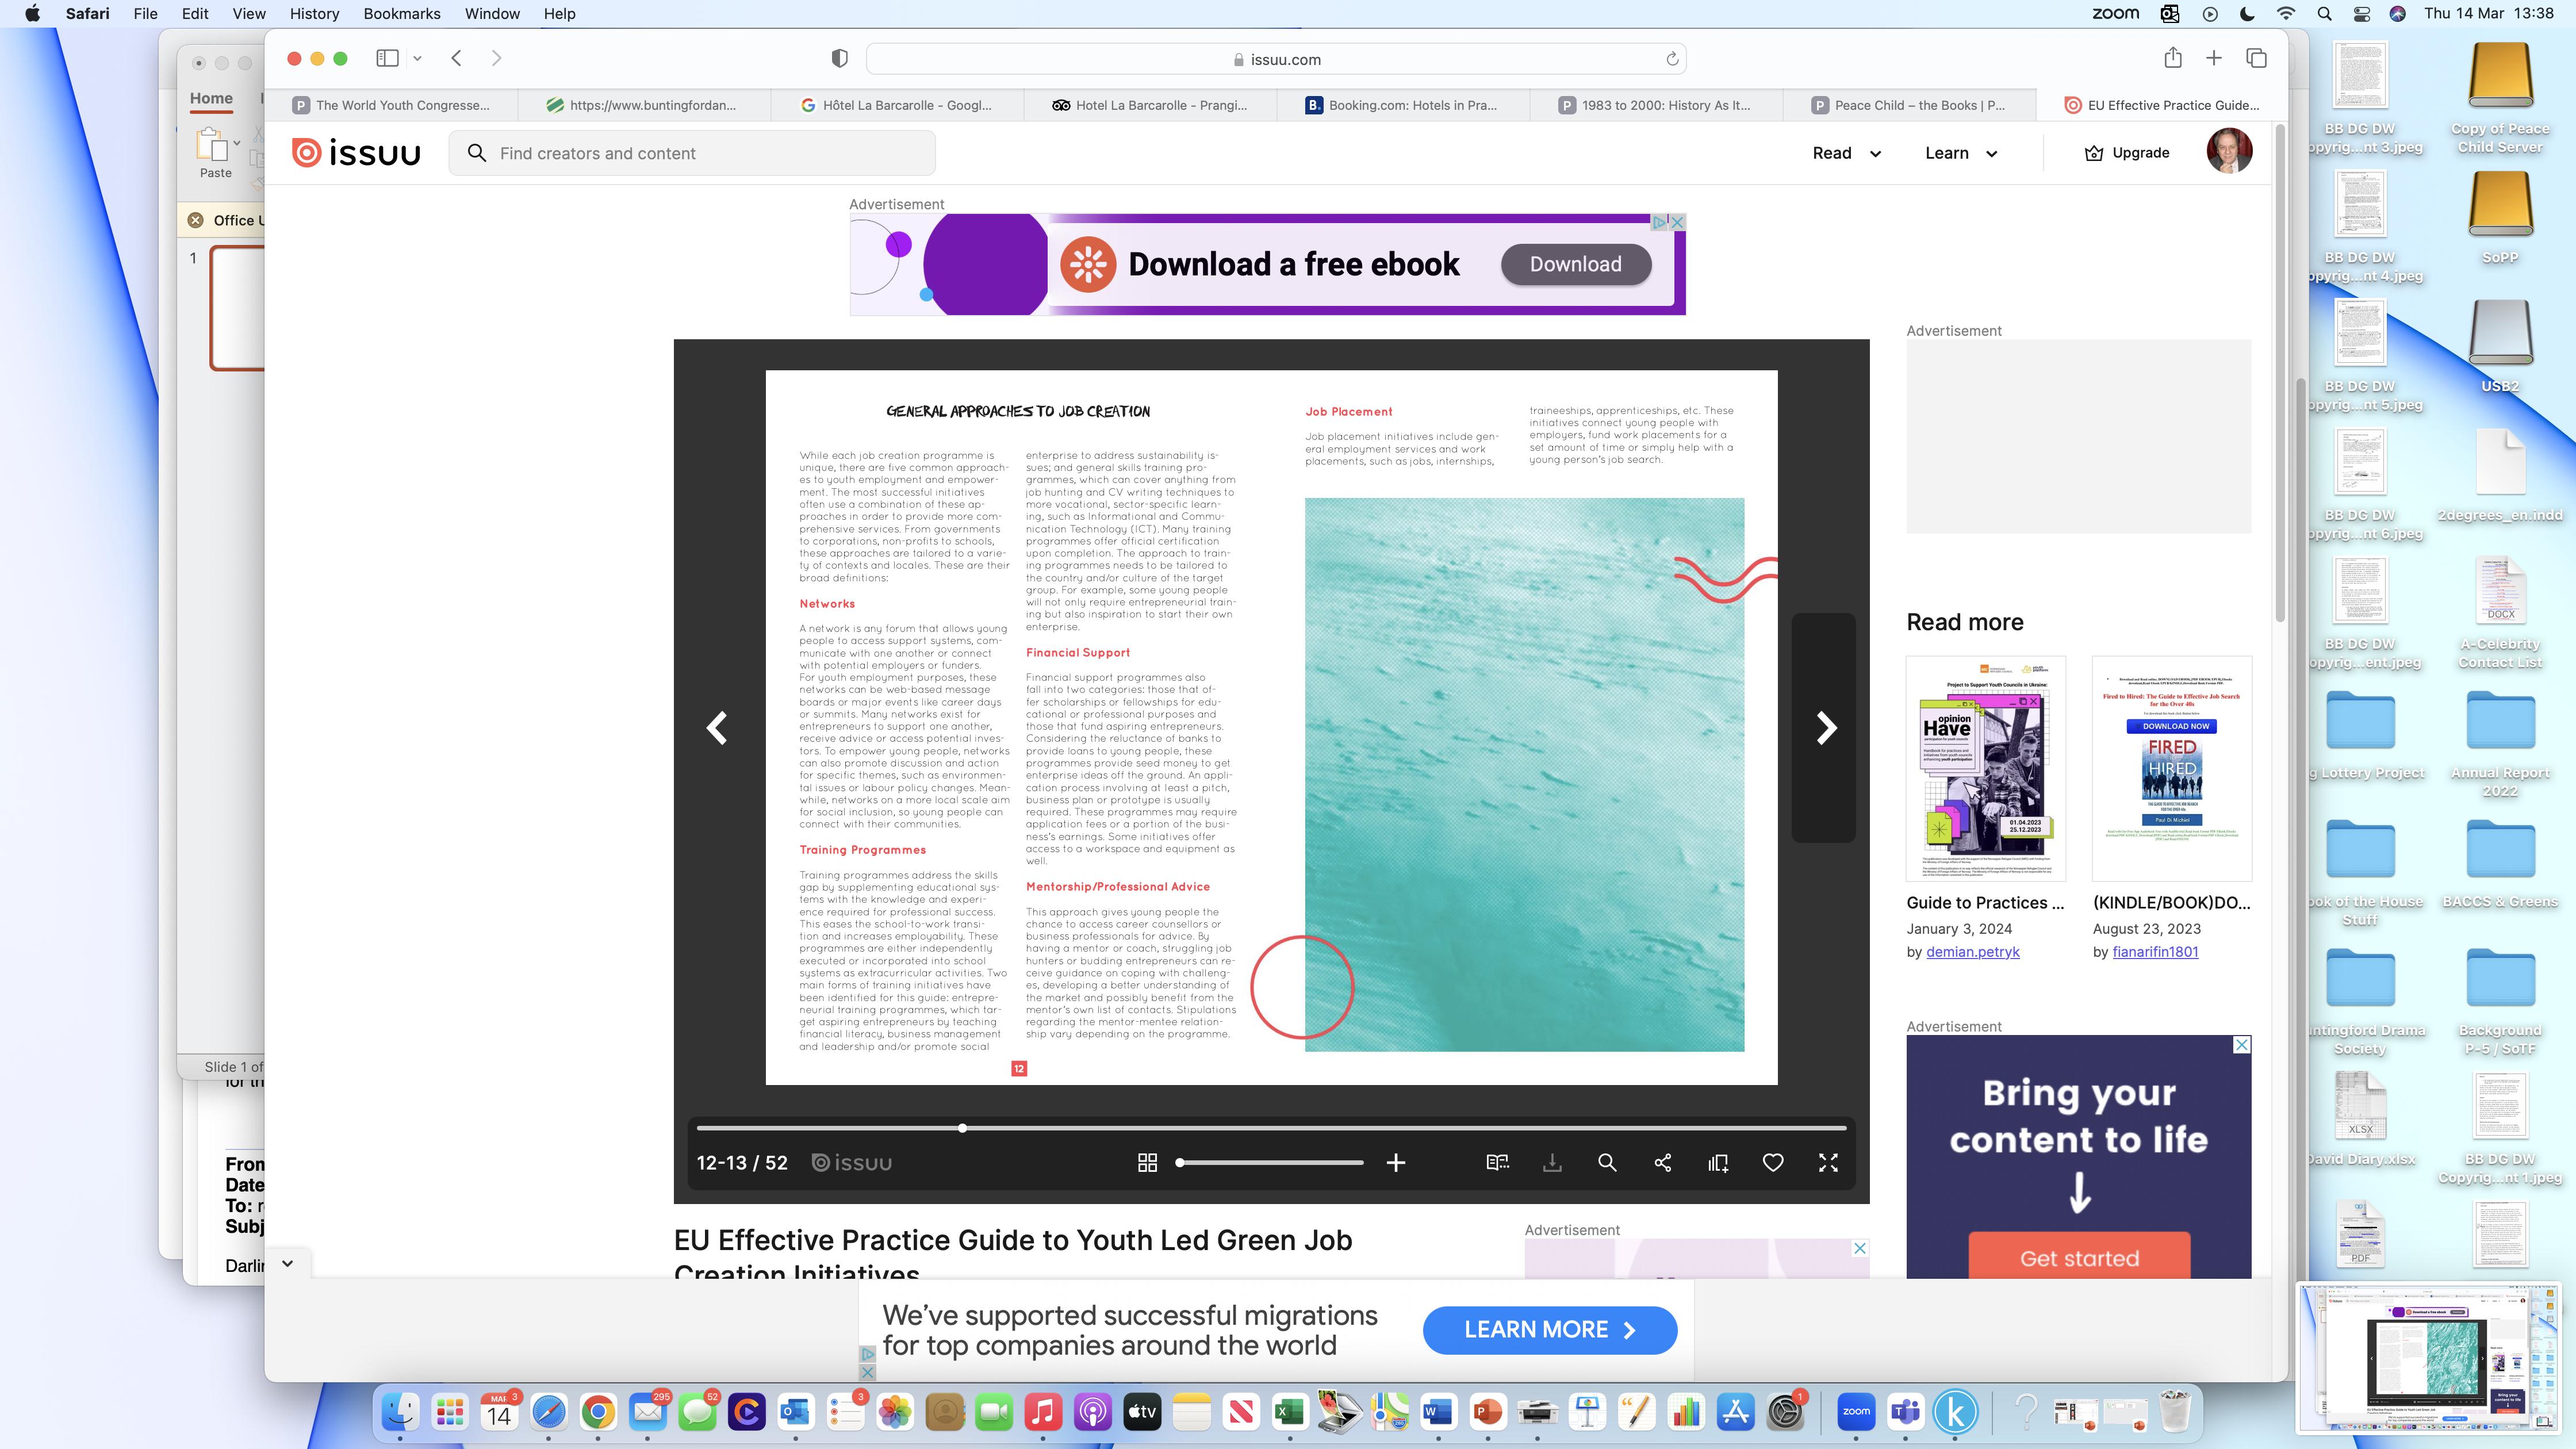
Task: Click the zoom in plus icon
Action: tap(1396, 1162)
